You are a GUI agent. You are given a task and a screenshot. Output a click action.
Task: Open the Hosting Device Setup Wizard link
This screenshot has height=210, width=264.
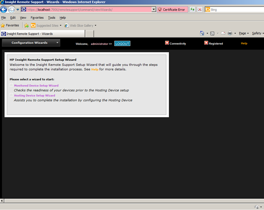(x=35, y=95)
